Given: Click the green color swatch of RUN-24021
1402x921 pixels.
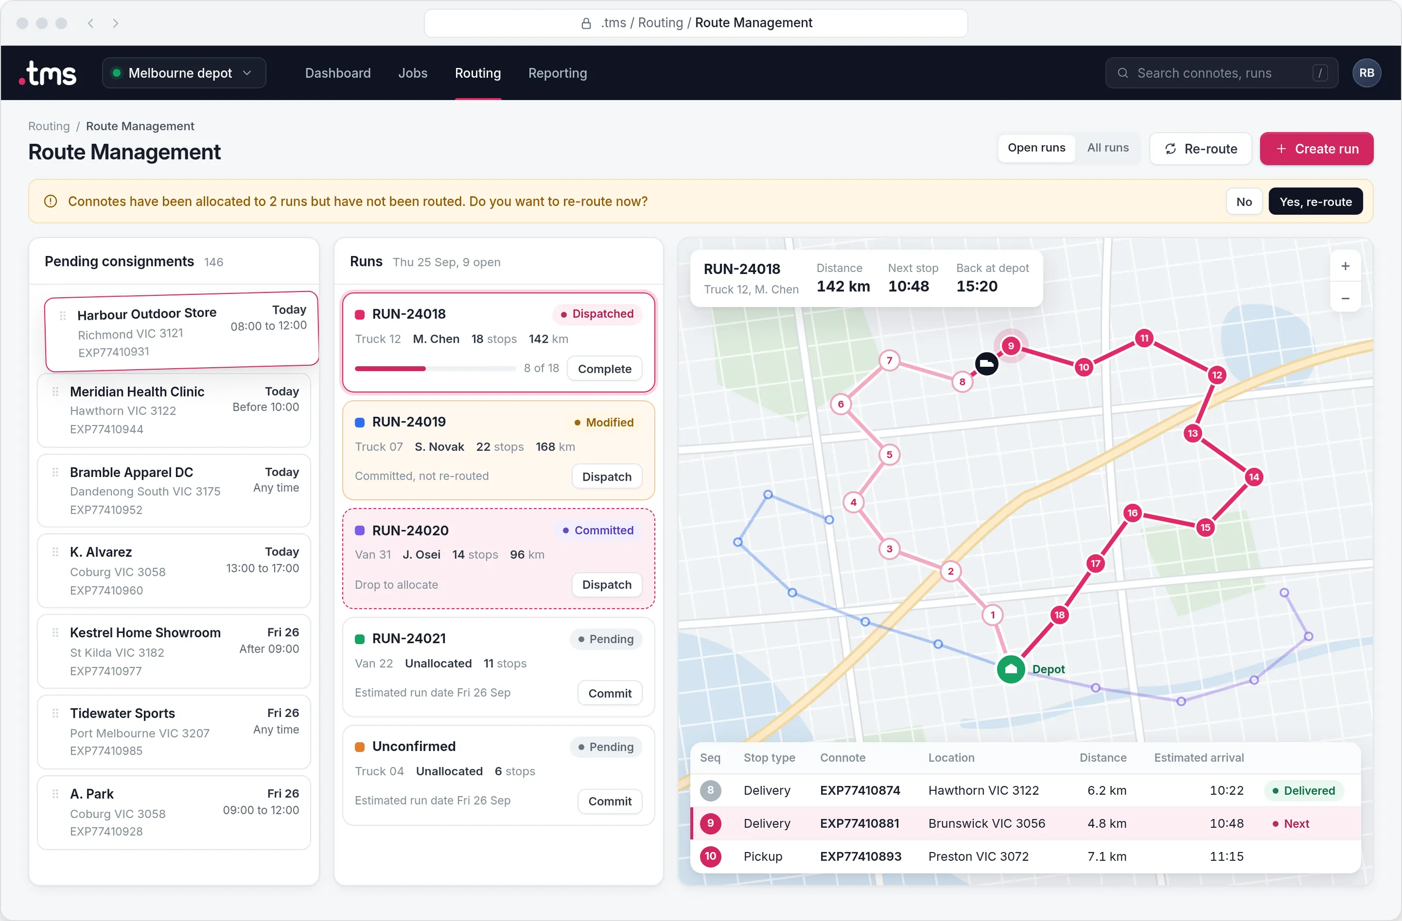Looking at the screenshot, I should click(359, 639).
